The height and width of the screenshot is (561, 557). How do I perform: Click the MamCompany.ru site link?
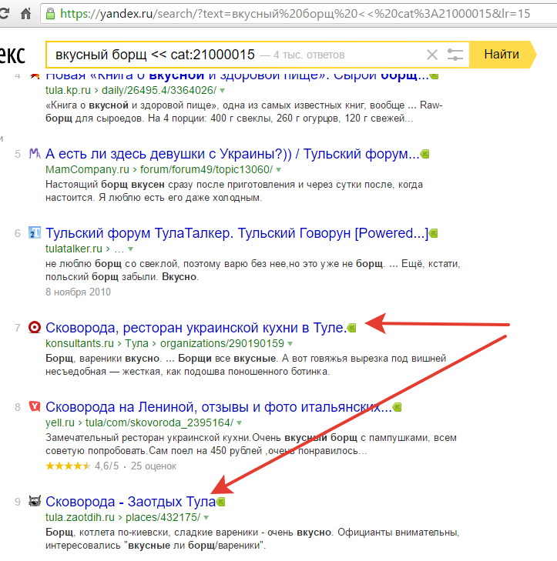[87, 169]
